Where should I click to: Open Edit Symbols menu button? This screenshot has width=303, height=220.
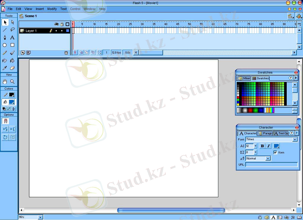(299, 16)
